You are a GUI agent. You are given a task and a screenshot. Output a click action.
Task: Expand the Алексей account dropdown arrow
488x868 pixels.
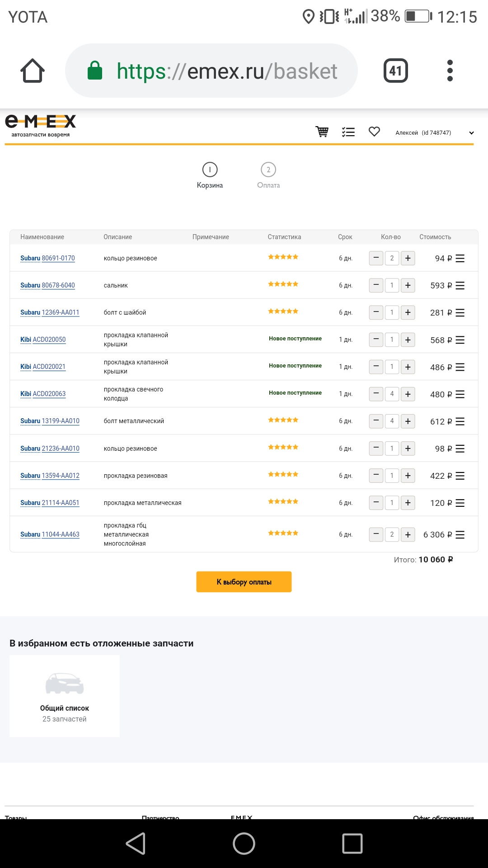(471, 133)
